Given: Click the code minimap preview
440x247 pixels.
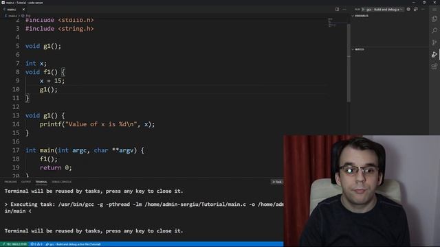Looking at the screenshot, I should (x=332, y=23).
